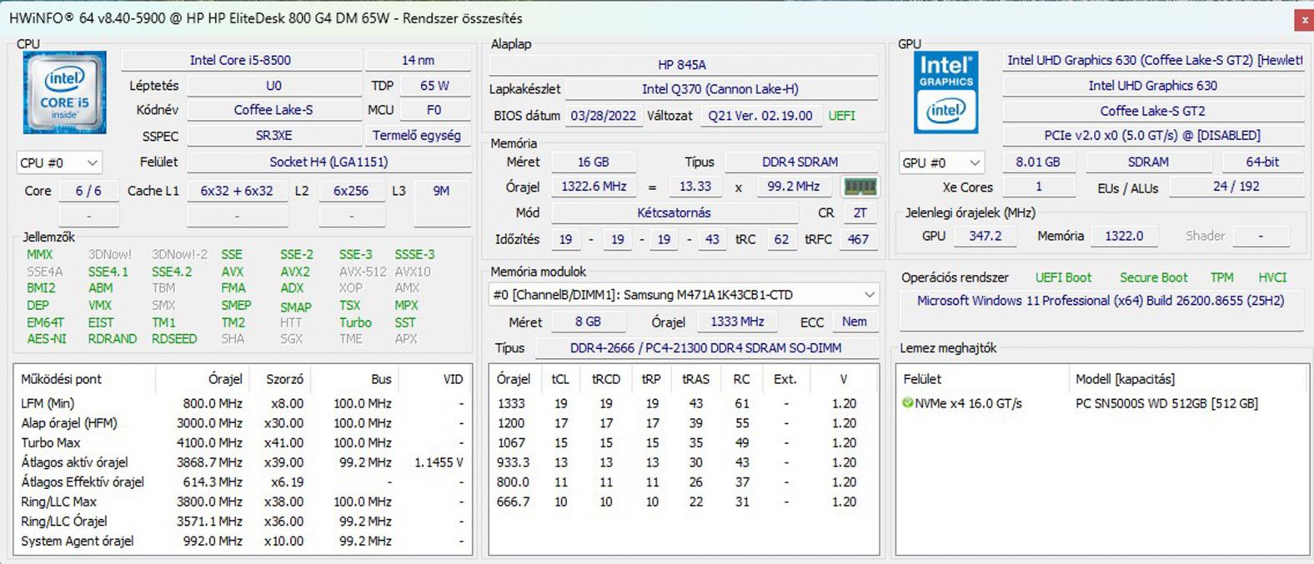Click the 14 nm process field
1314x564 pixels.
tap(418, 60)
